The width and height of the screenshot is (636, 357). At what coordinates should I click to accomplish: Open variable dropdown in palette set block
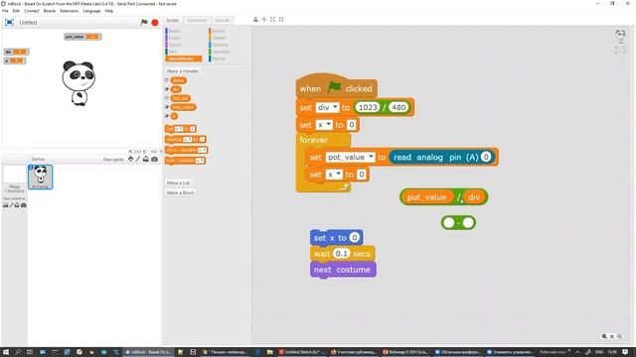pyautogui.click(x=179, y=129)
